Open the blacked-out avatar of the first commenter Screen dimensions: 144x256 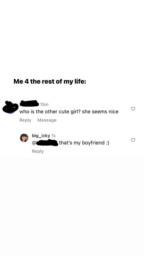(x=10, y=107)
